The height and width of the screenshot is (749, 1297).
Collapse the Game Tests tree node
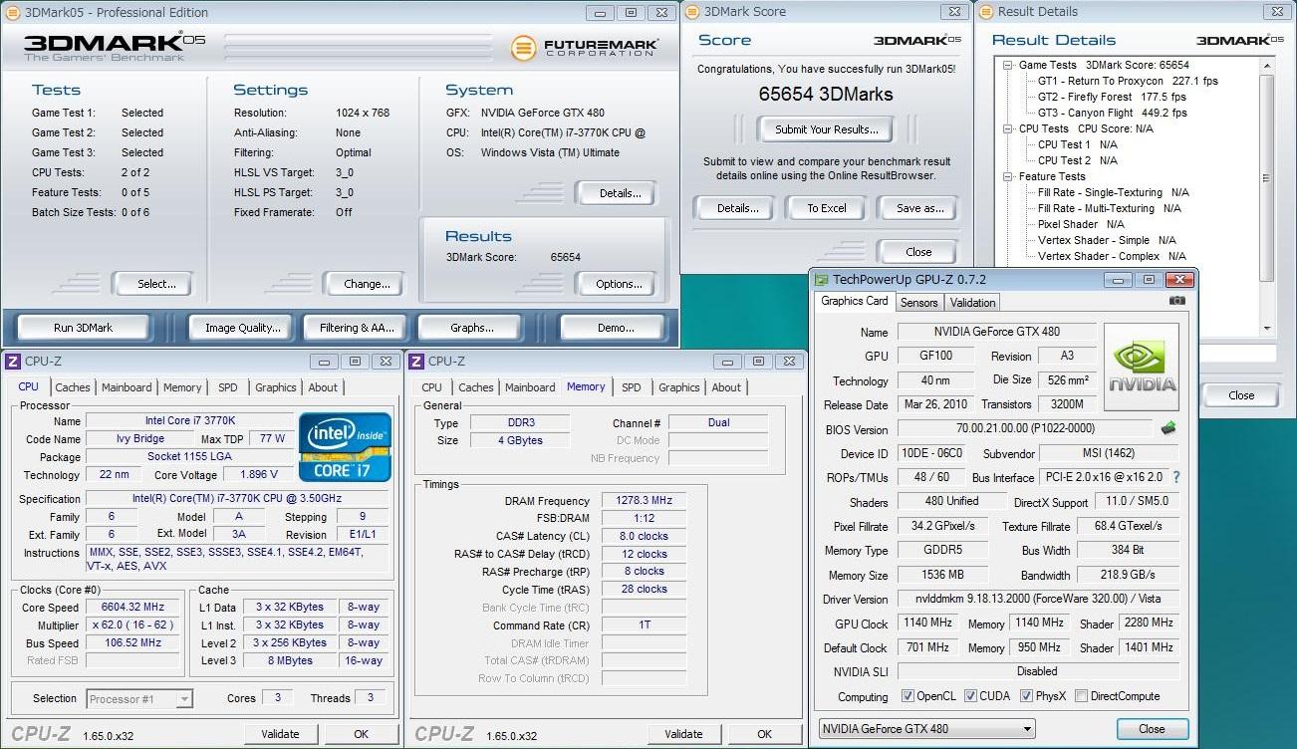[x=1008, y=65]
